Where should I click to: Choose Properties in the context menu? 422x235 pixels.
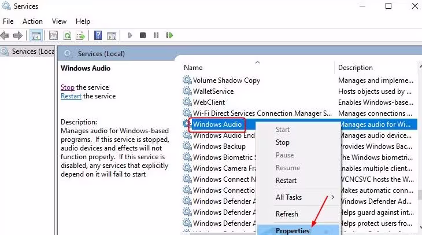click(x=298, y=230)
